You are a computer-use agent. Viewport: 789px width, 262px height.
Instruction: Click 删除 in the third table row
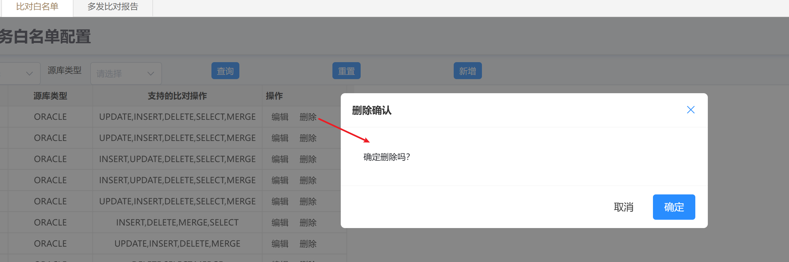(308, 159)
